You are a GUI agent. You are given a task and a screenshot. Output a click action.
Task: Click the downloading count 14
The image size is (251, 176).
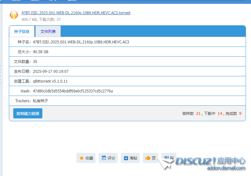tap(220, 114)
